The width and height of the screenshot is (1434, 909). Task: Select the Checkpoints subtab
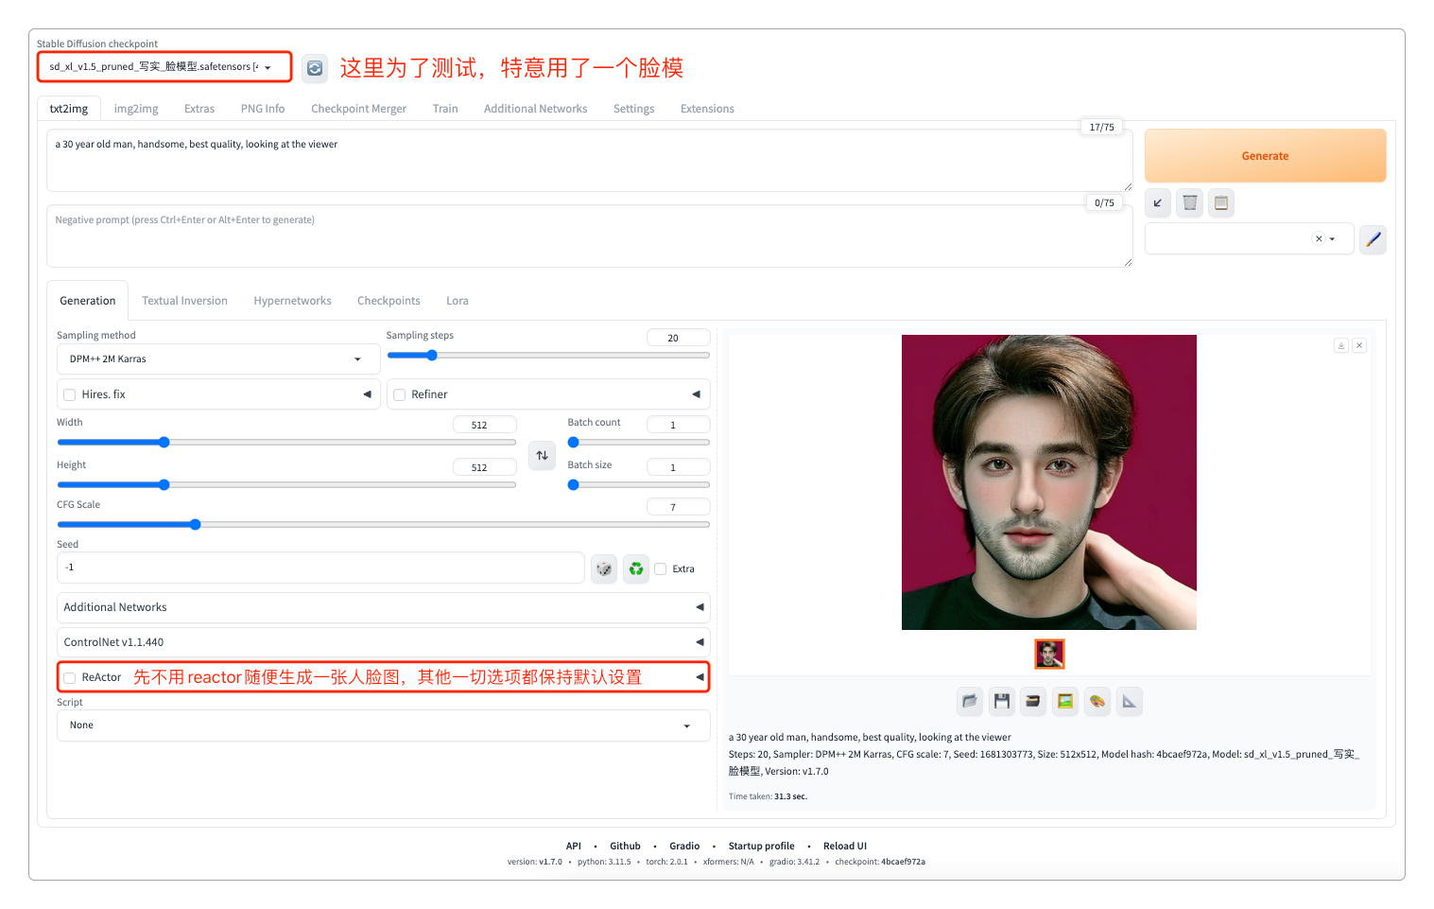coord(389,301)
